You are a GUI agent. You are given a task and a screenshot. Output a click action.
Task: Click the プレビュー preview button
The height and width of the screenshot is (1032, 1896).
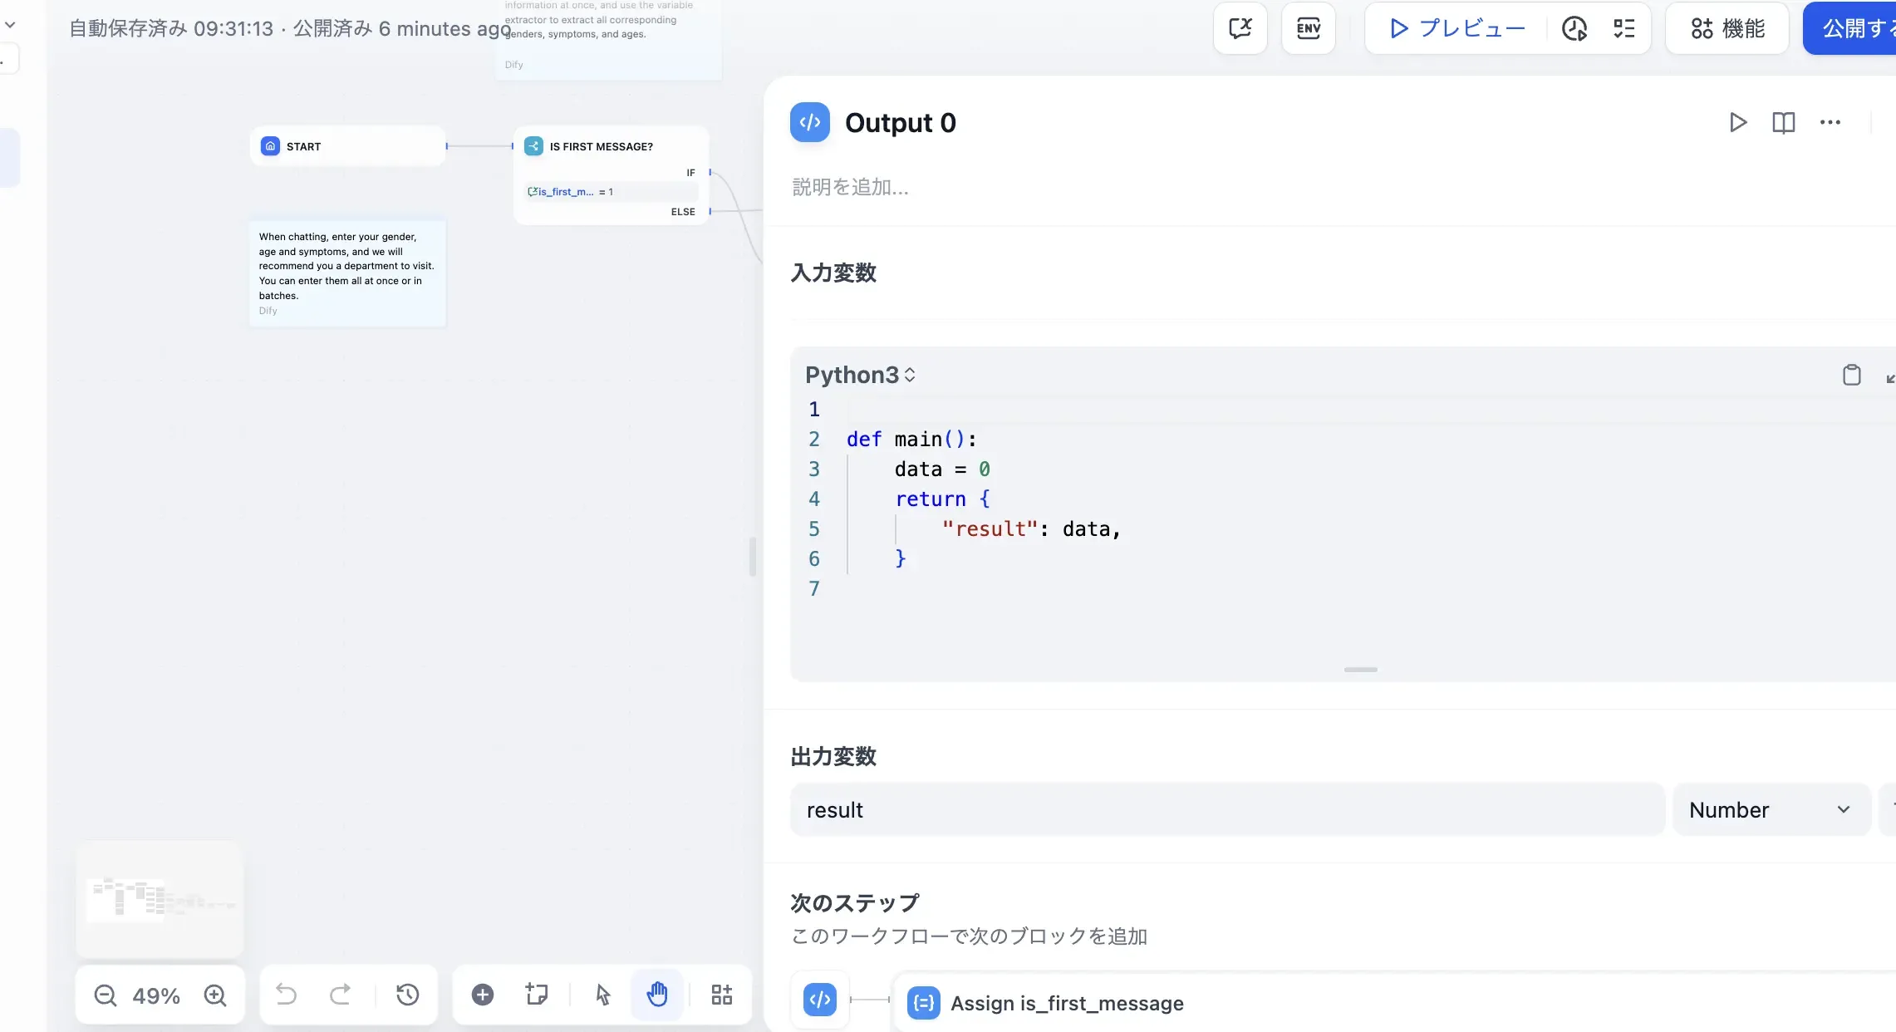pyautogui.click(x=1456, y=28)
